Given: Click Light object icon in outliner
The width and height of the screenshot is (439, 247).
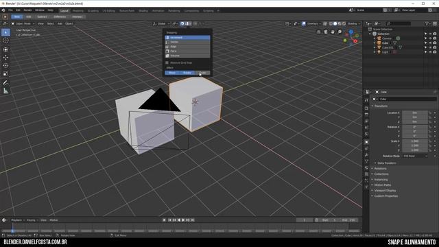Looking at the screenshot, I should tap(379, 52).
